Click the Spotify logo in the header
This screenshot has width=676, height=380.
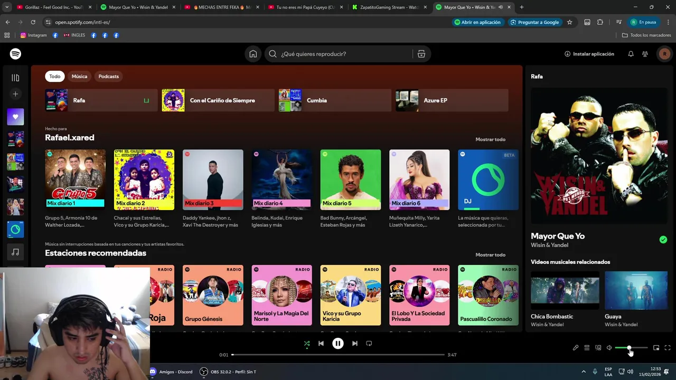[15, 54]
